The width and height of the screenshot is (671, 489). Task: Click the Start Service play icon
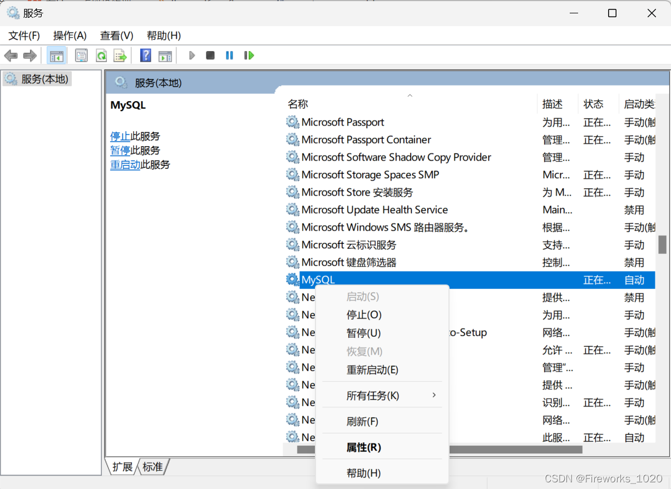click(x=191, y=55)
